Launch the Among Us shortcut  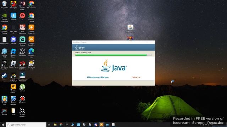13,5
